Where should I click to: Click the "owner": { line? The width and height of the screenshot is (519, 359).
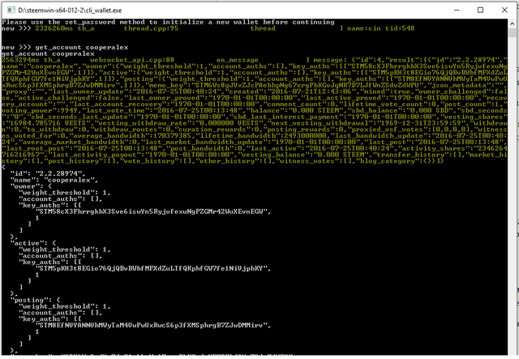pos(31,186)
